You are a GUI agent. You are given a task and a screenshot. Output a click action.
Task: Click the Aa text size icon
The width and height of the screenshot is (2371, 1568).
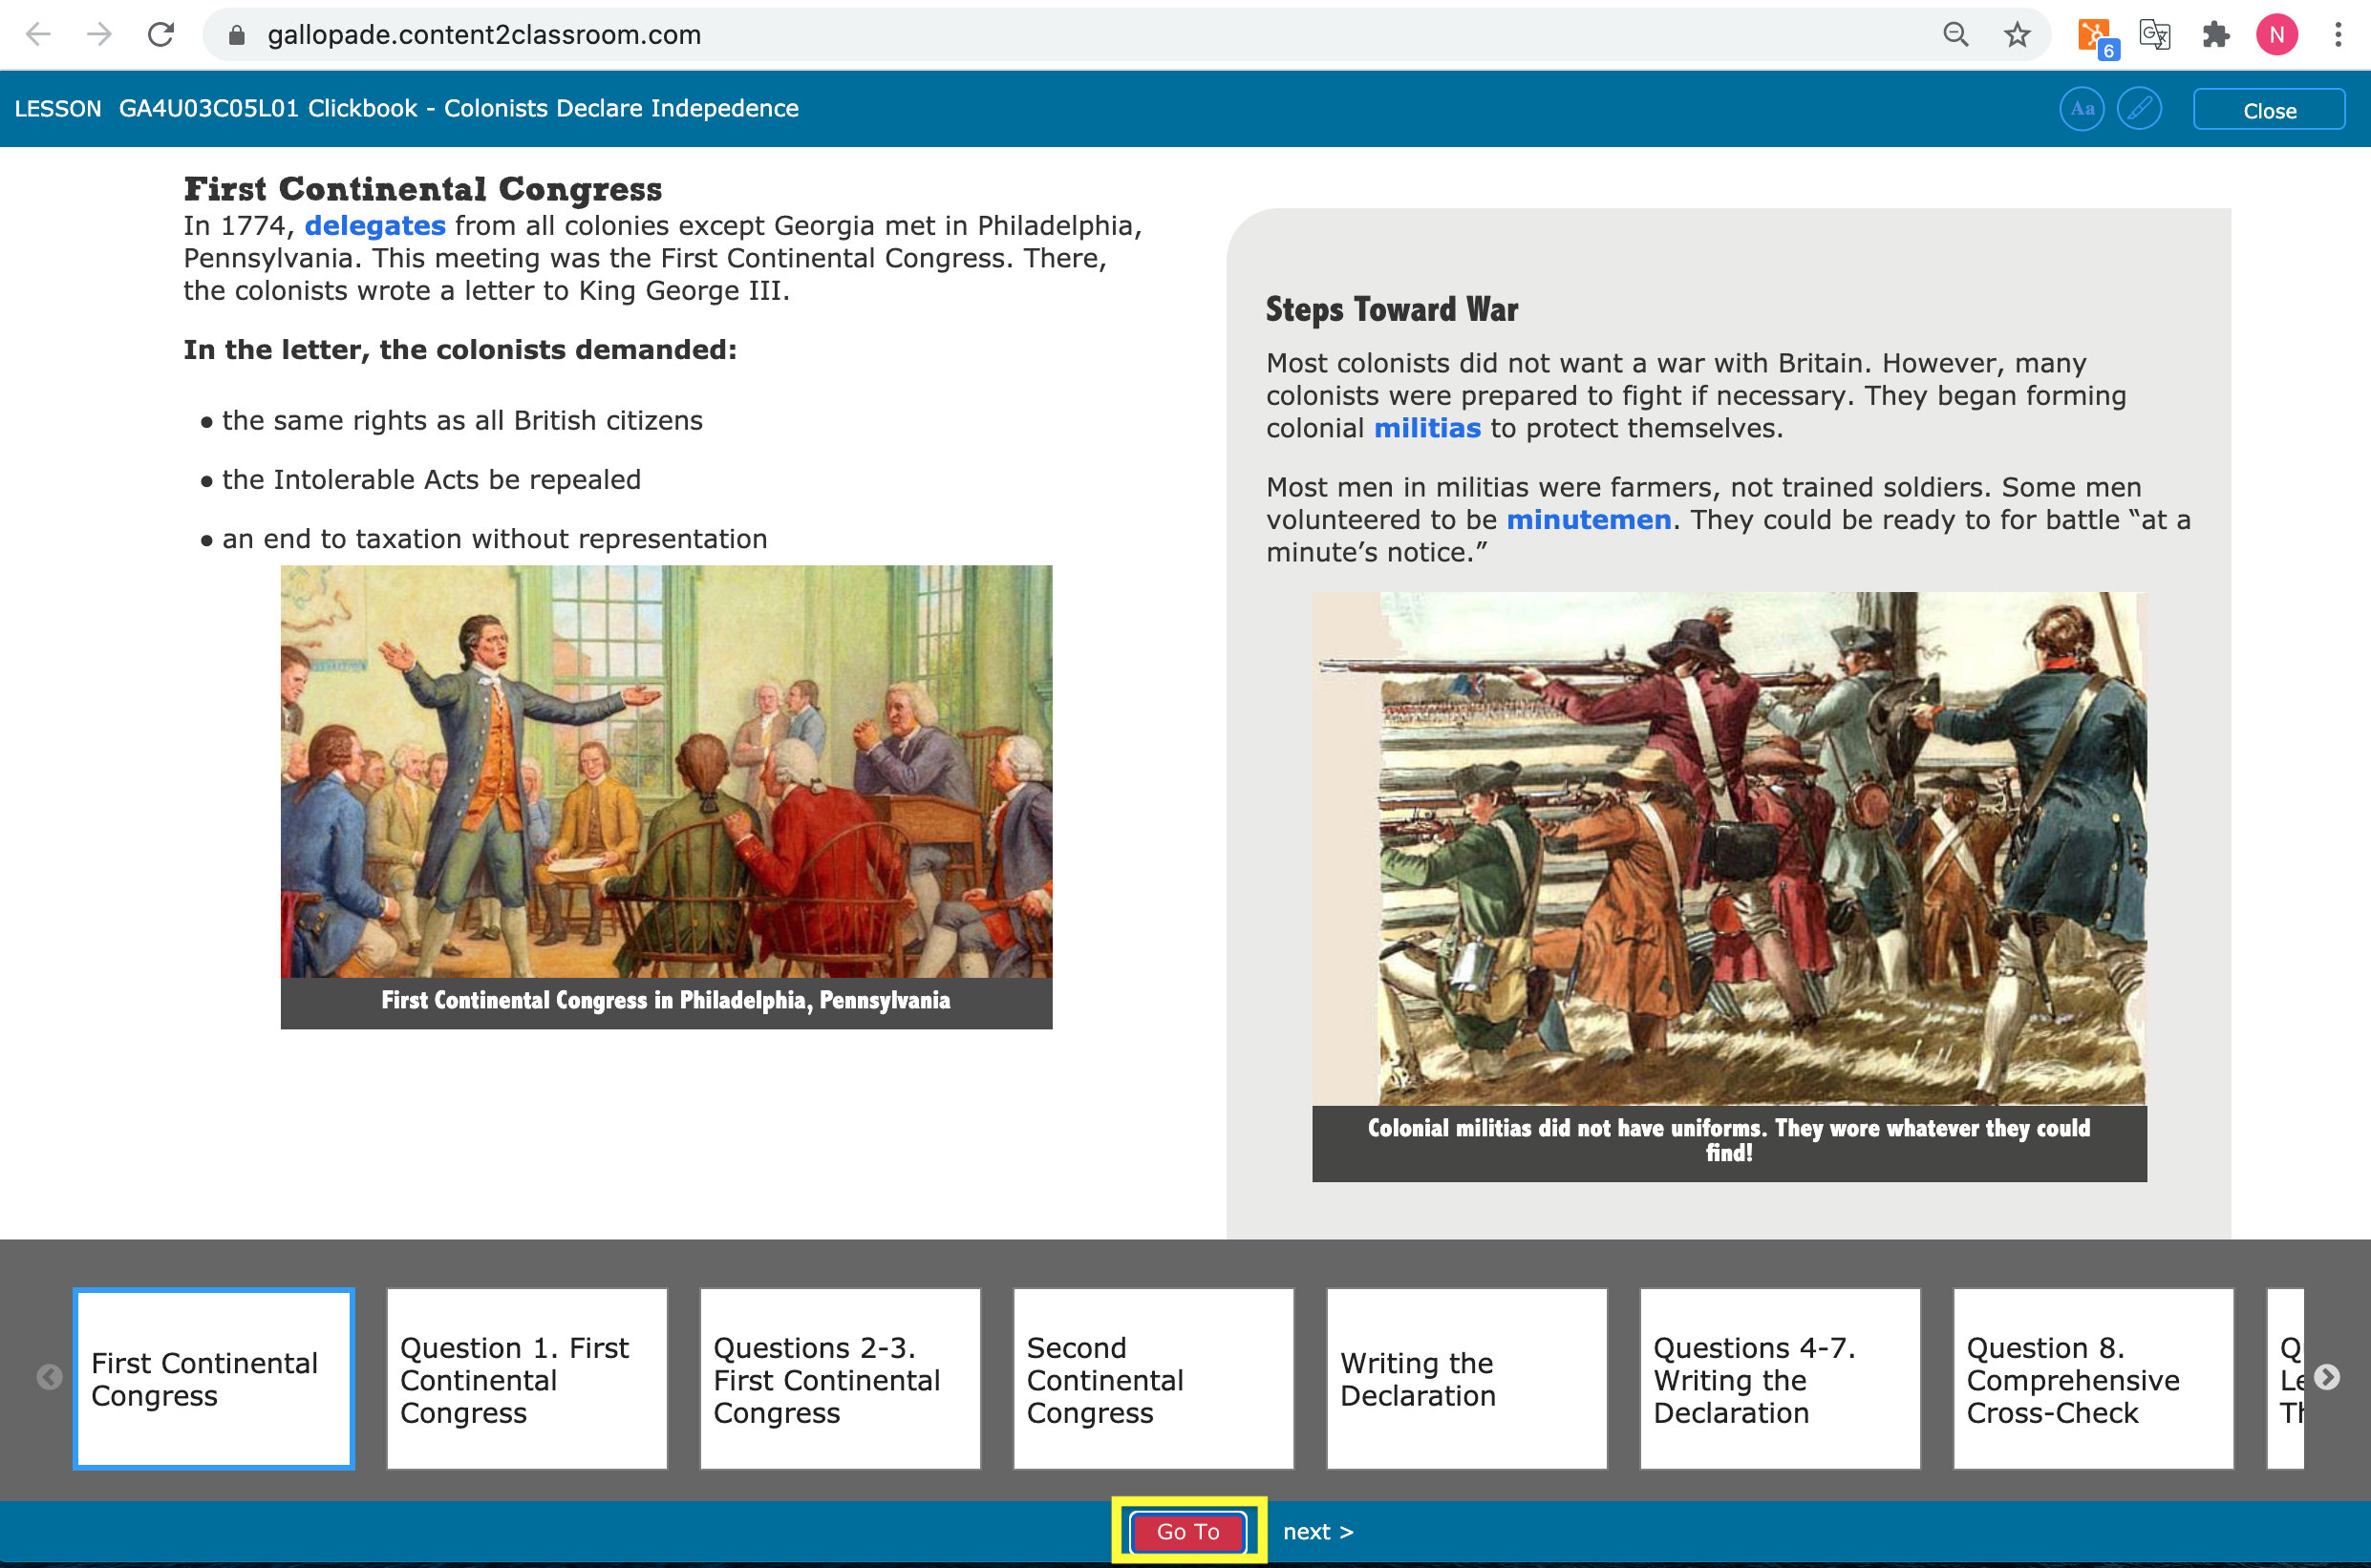(2082, 109)
